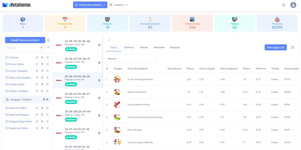This screenshot has height=150, width=301.
Task: Open the user profile avatar menu
Action: pyautogui.click(x=293, y=5)
